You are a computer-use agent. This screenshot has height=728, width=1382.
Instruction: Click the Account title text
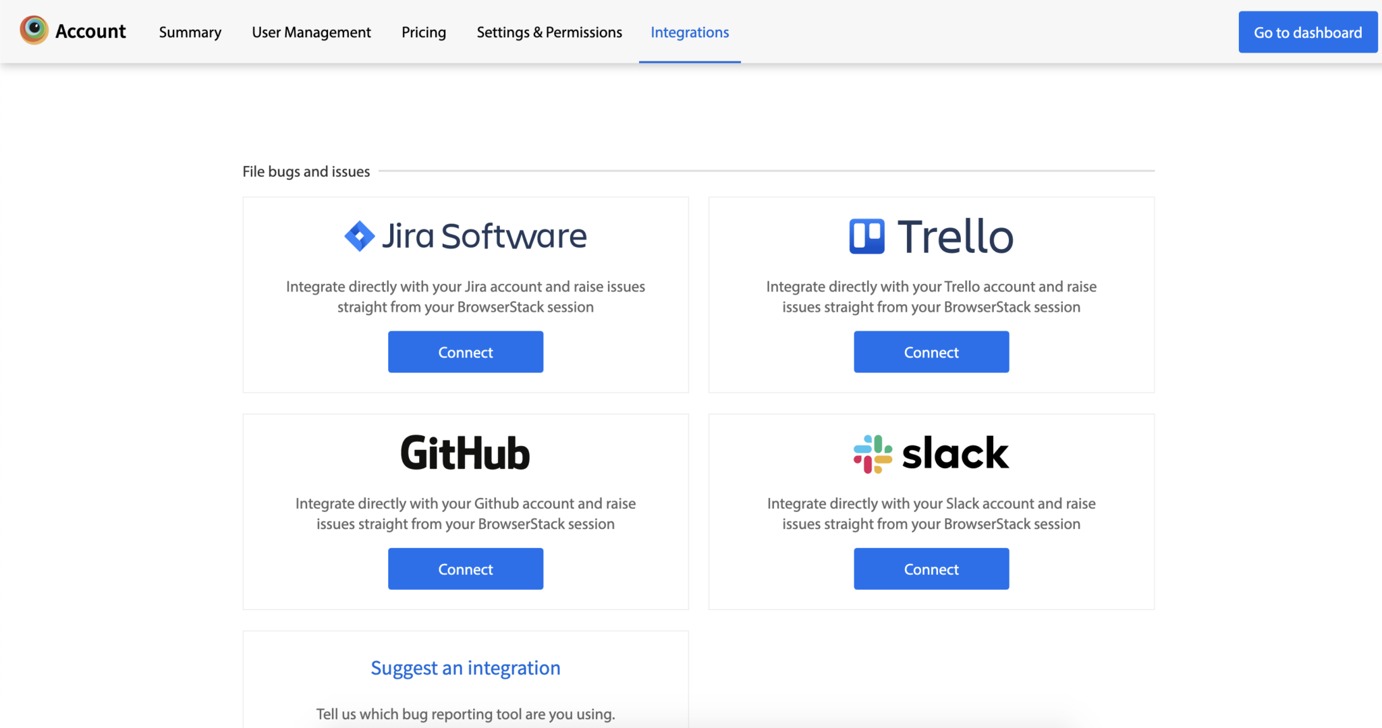coord(90,32)
